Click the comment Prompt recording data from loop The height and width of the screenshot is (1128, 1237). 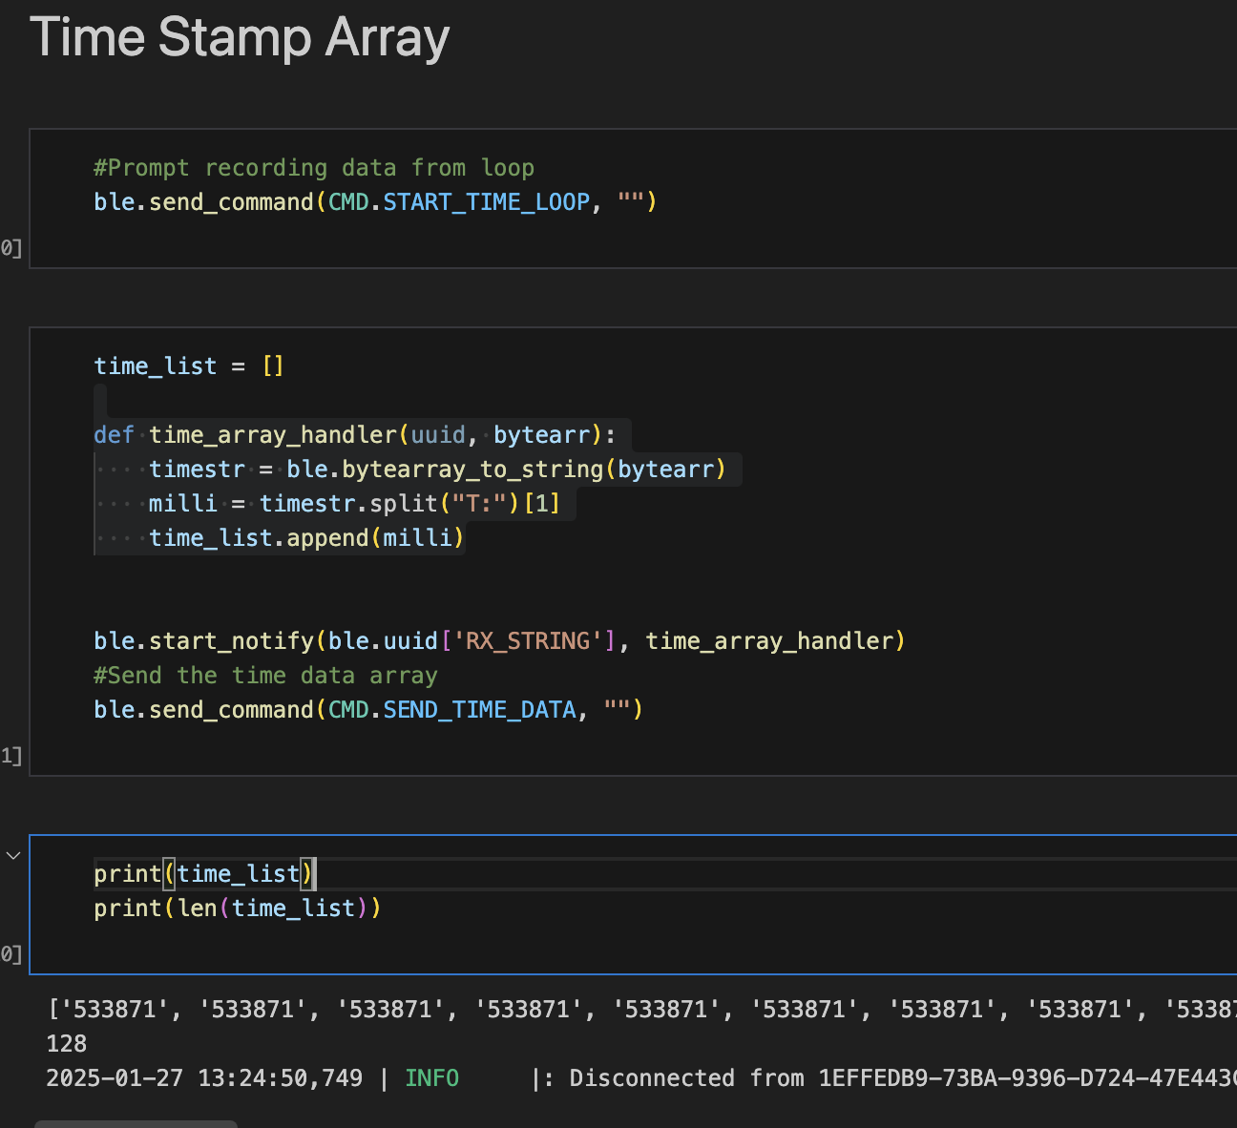coord(312,167)
